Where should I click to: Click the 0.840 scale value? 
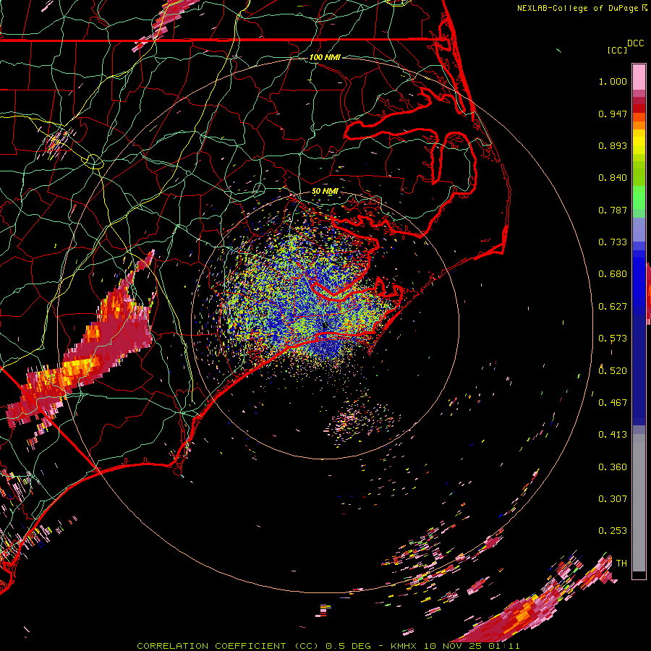tap(613, 178)
